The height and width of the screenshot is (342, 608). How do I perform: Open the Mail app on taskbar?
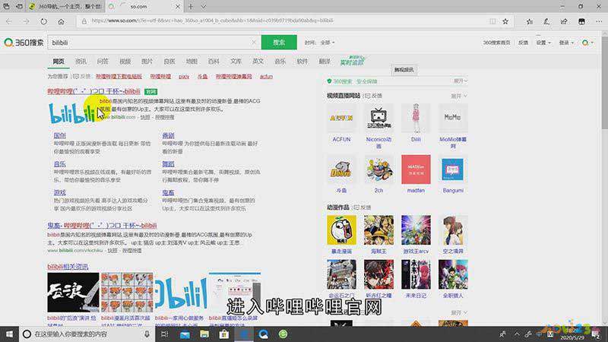[x=185, y=334]
